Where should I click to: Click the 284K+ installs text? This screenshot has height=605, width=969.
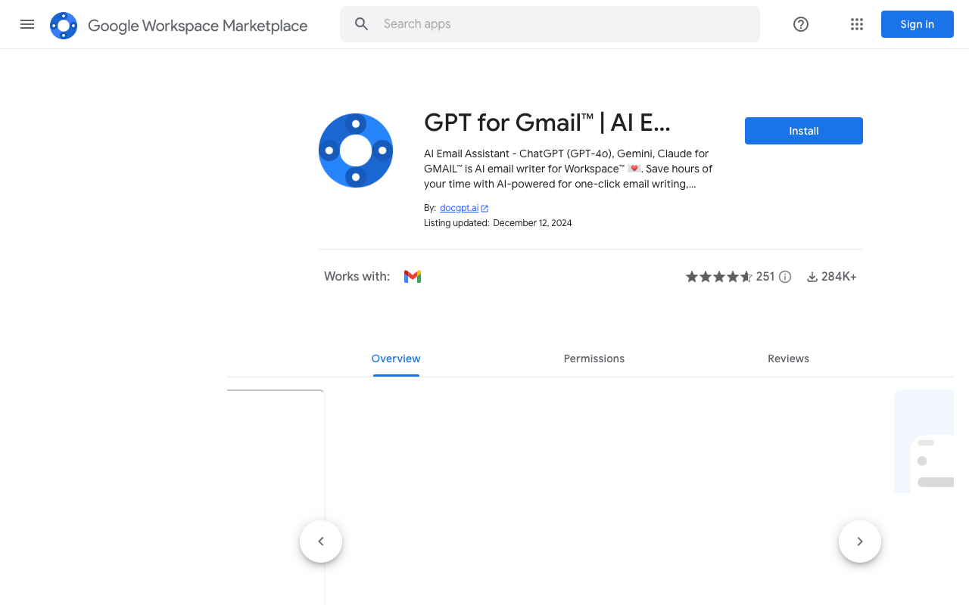839,277
